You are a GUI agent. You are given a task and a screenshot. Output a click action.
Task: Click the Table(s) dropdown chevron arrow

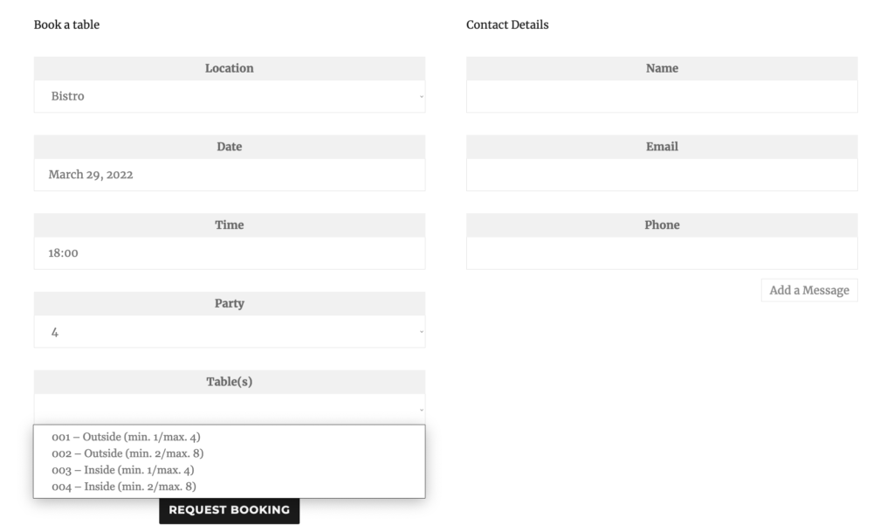point(422,410)
